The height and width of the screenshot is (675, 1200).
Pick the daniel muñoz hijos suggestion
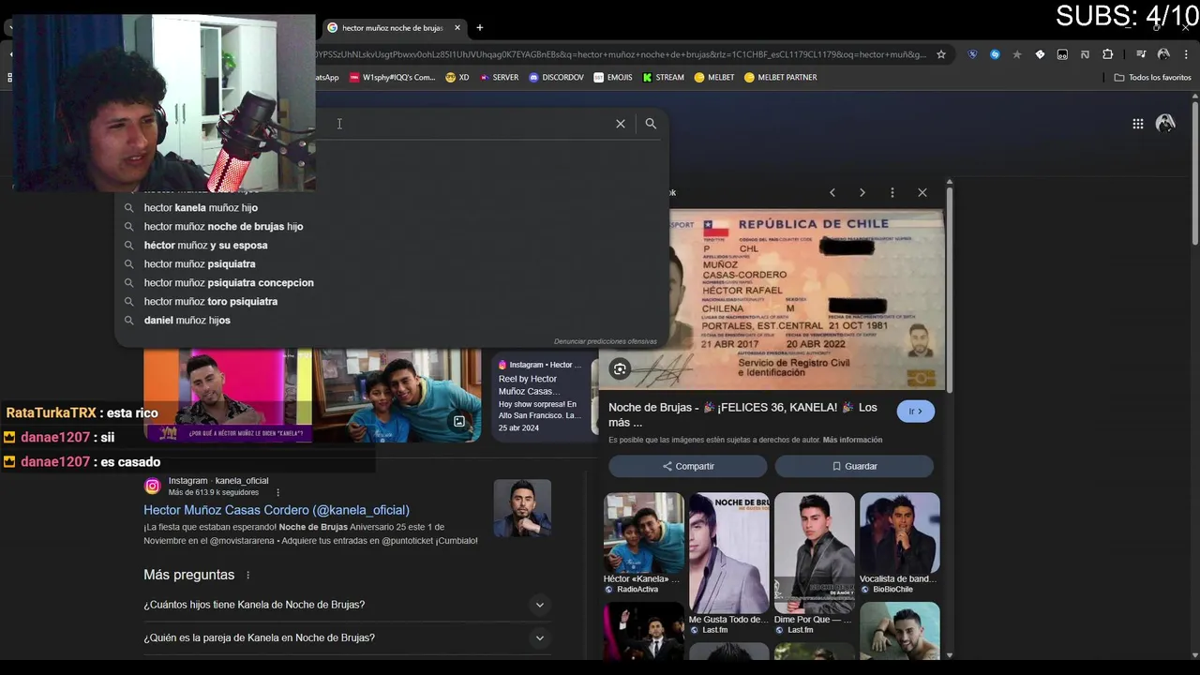pos(187,321)
